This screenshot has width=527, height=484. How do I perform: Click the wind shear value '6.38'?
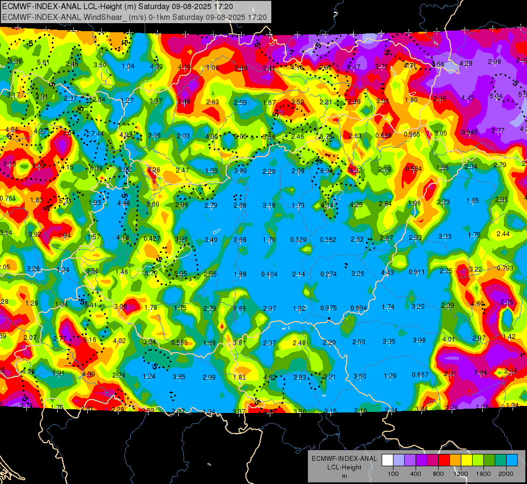pos(96,168)
